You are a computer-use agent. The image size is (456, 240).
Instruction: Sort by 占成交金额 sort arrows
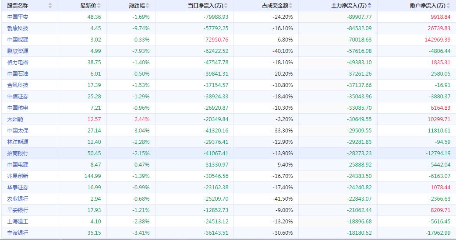(290, 6)
